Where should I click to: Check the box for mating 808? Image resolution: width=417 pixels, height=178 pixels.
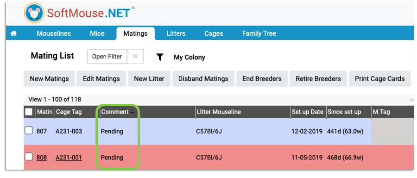click(x=29, y=157)
